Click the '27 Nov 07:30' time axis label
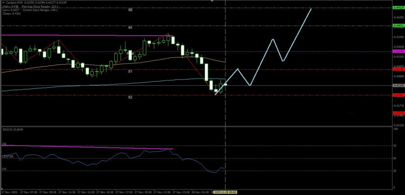 (29, 192)
